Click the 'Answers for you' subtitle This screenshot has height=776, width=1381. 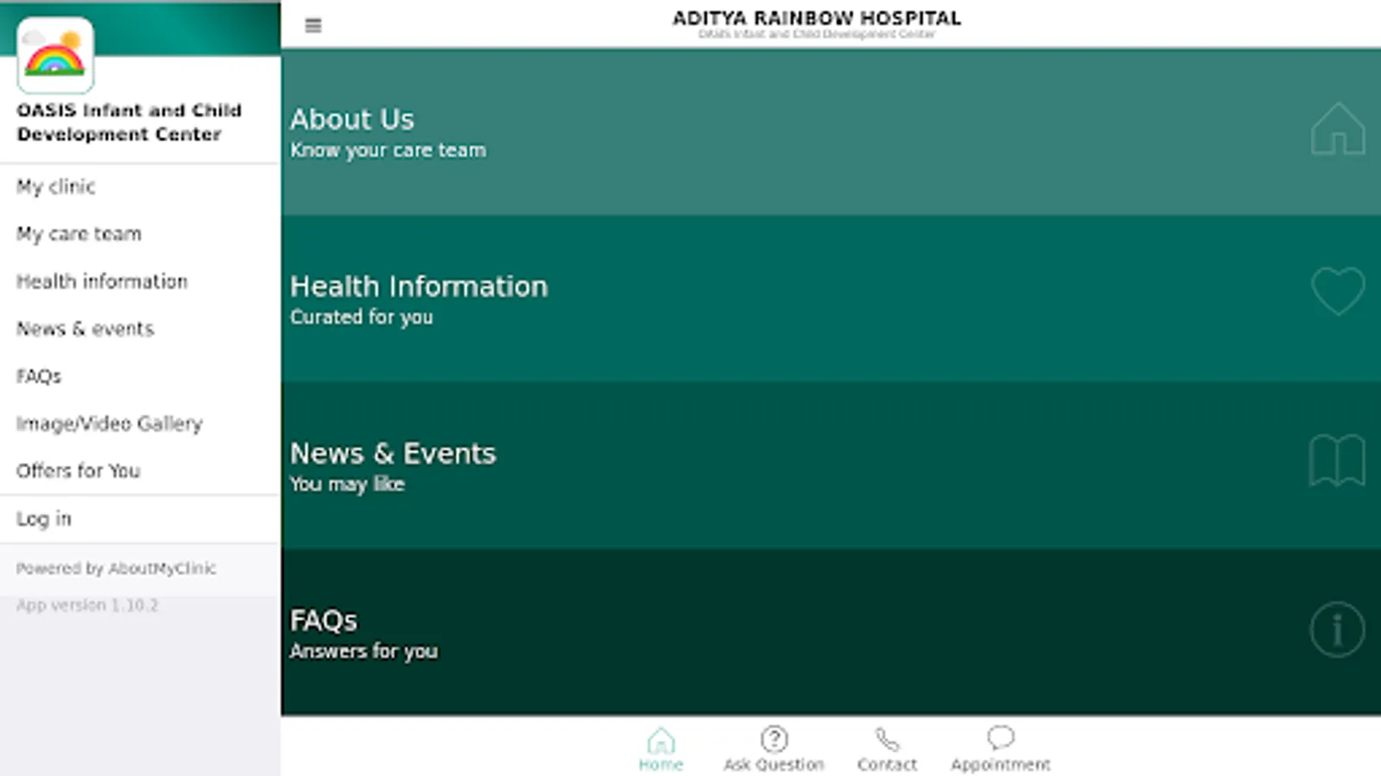(364, 652)
